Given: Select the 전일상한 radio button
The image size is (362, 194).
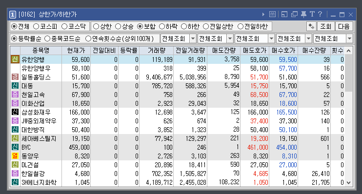Looking at the screenshot, I should 206,26.
